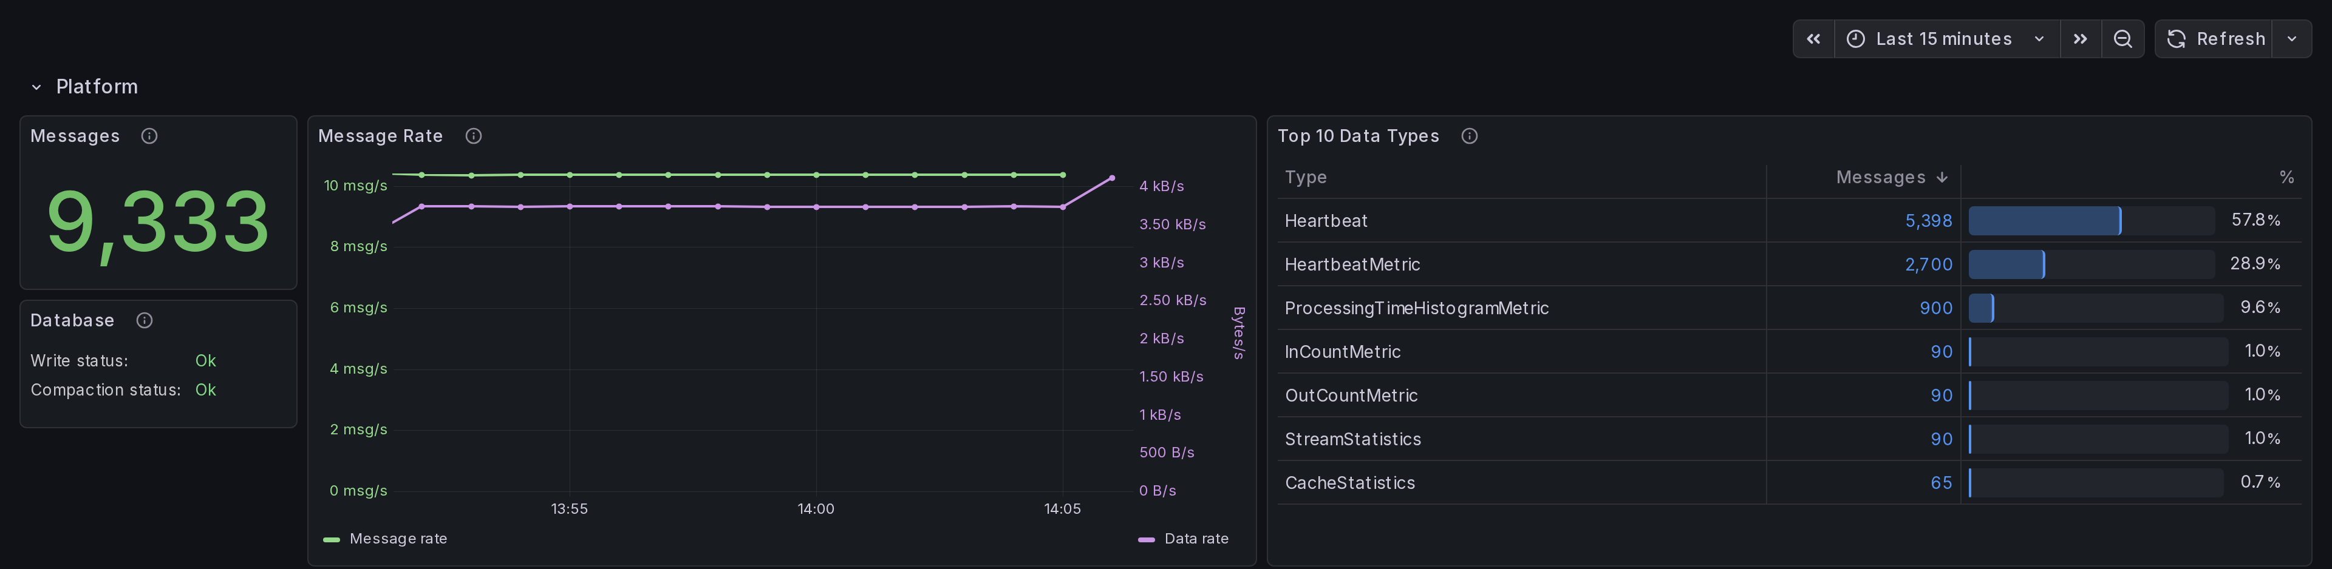The width and height of the screenshot is (2332, 569).
Task: Click the 5,398 messages value
Action: [1928, 221]
